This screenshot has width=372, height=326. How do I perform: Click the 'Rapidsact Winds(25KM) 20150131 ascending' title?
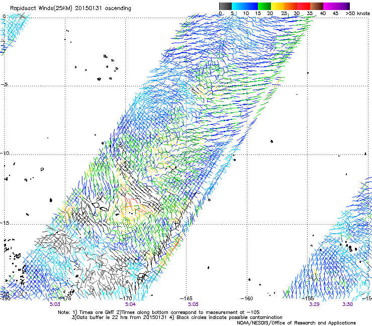click(70, 9)
